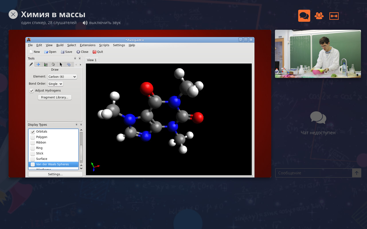This screenshot has height=229, width=367.
Task: Click Save toolbar button
Action: pos(67,52)
